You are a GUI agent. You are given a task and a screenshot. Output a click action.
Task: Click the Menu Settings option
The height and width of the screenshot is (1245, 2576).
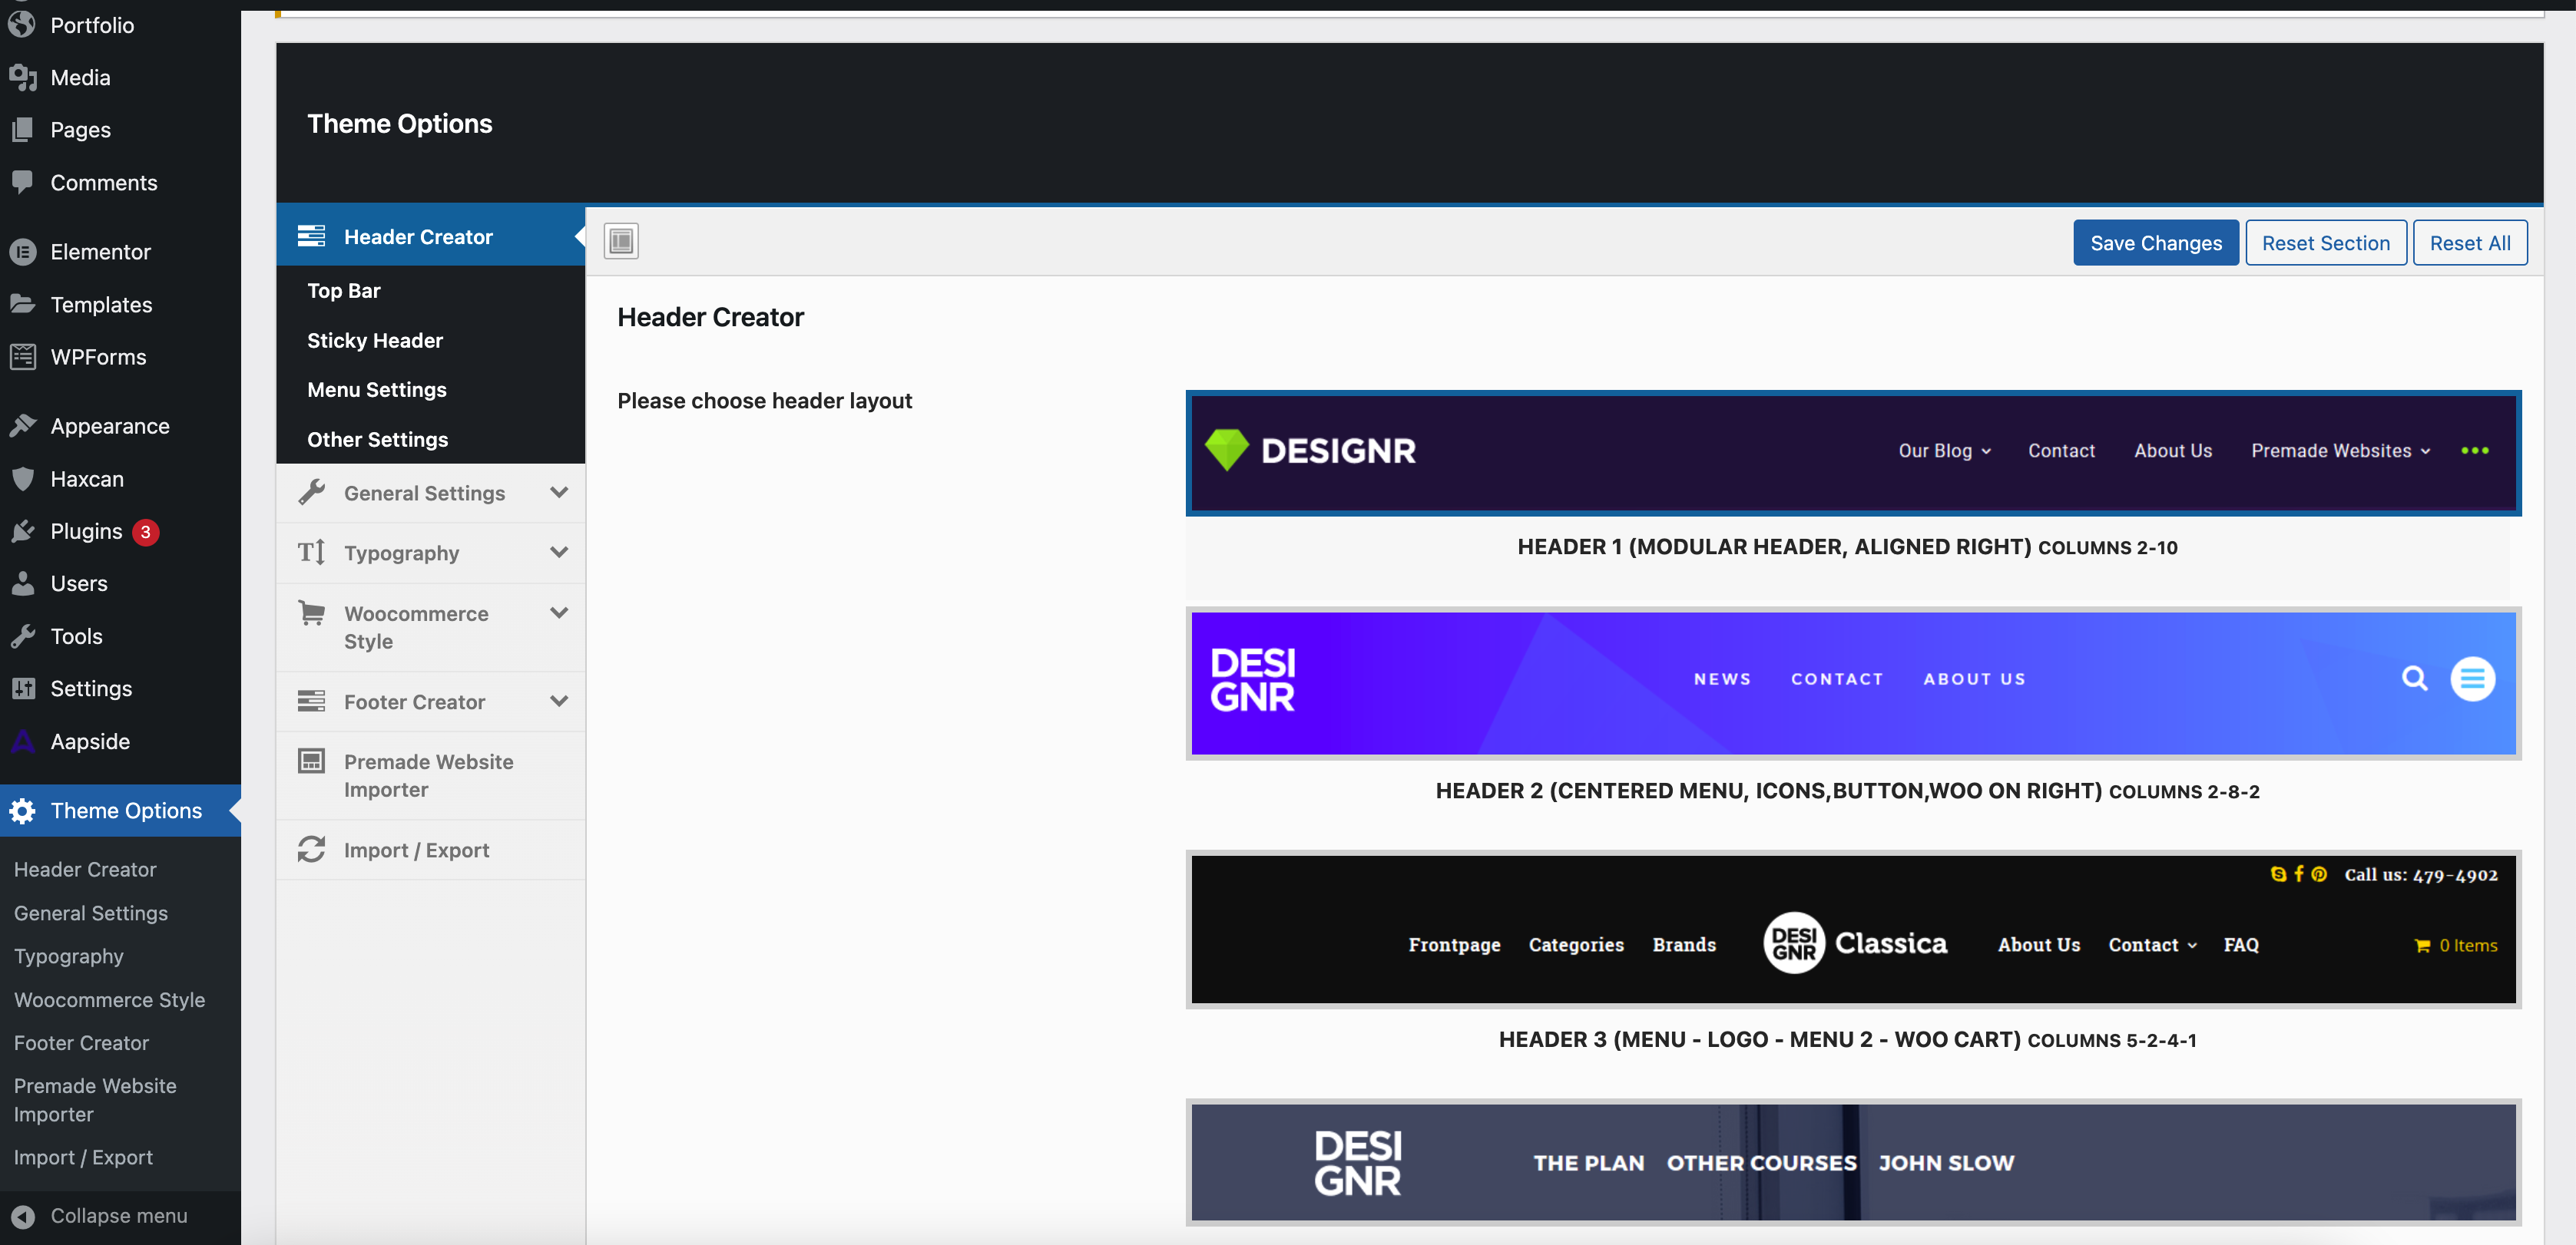tap(376, 389)
